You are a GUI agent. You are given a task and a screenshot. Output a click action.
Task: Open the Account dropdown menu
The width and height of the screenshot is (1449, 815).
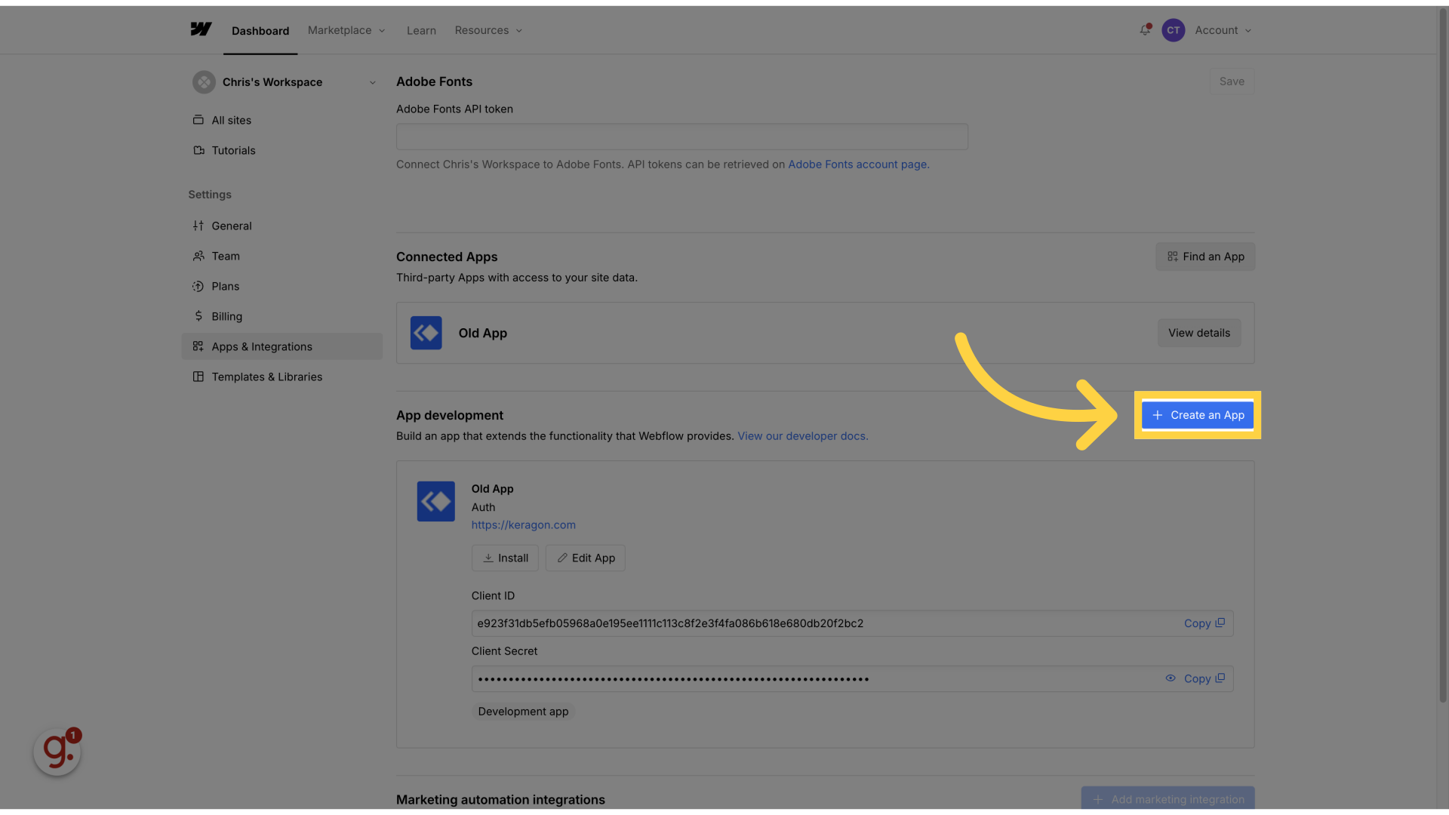click(x=1223, y=30)
